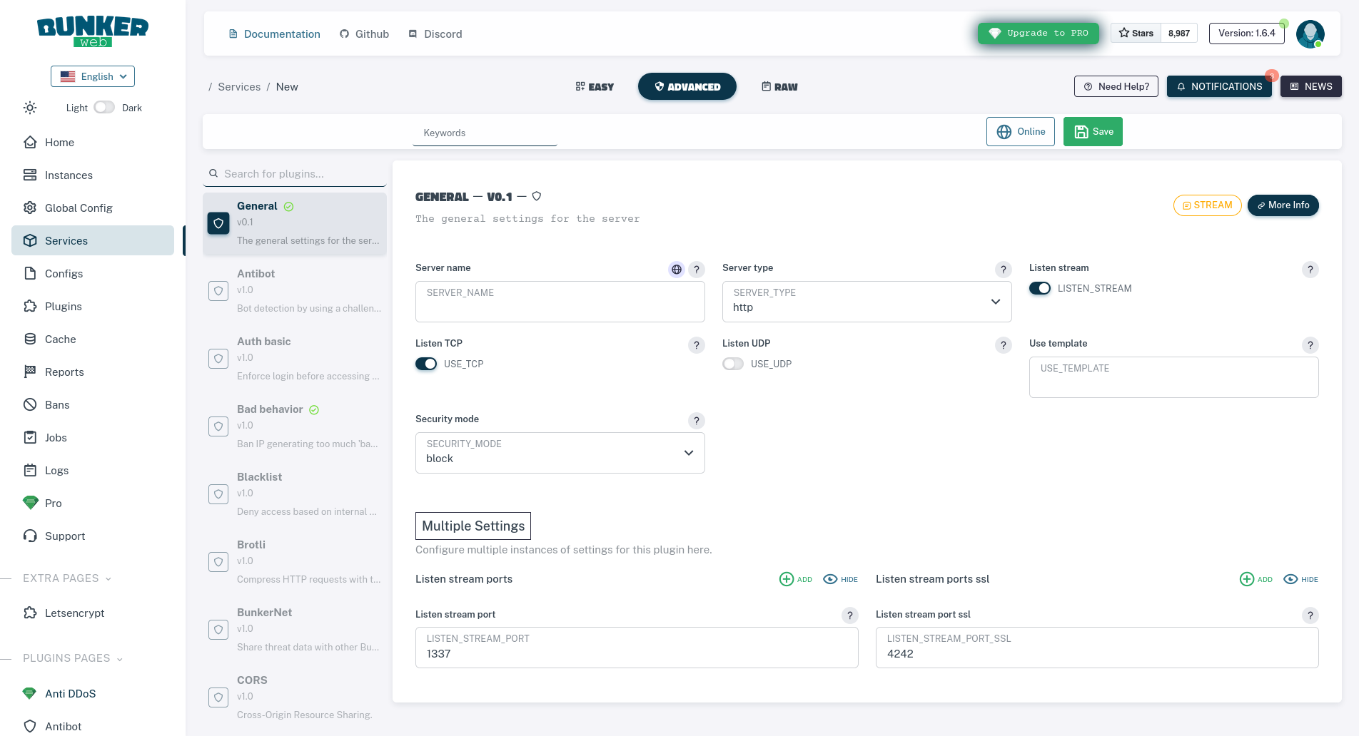Click into the Search for plugins field
Screen dimensions: 1359x736
click(295, 173)
